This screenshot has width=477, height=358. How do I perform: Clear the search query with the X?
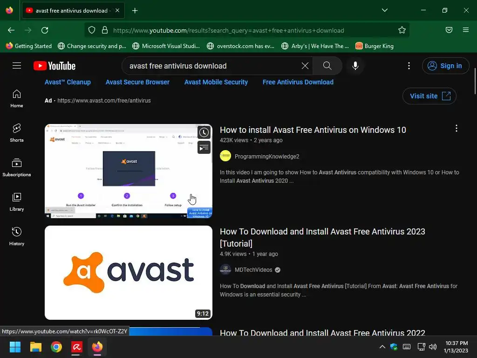click(x=305, y=66)
